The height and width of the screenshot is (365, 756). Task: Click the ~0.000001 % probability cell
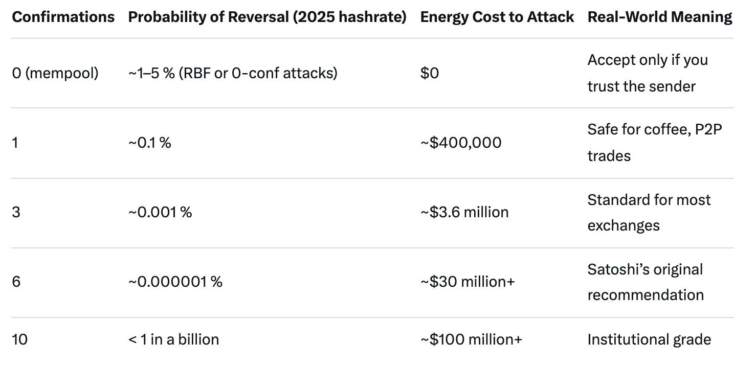click(175, 282)
